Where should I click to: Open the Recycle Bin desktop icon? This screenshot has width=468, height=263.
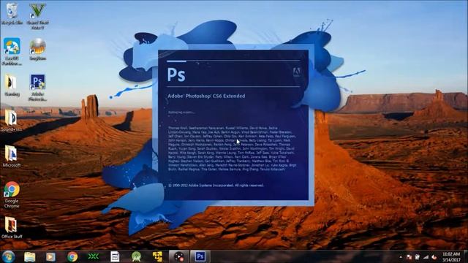coord(12,13)
